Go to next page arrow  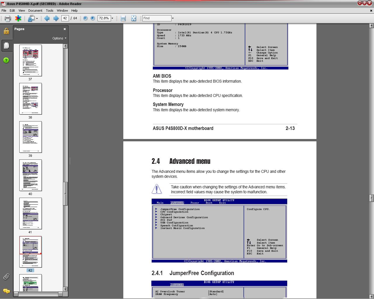click(x=56, y=18)
